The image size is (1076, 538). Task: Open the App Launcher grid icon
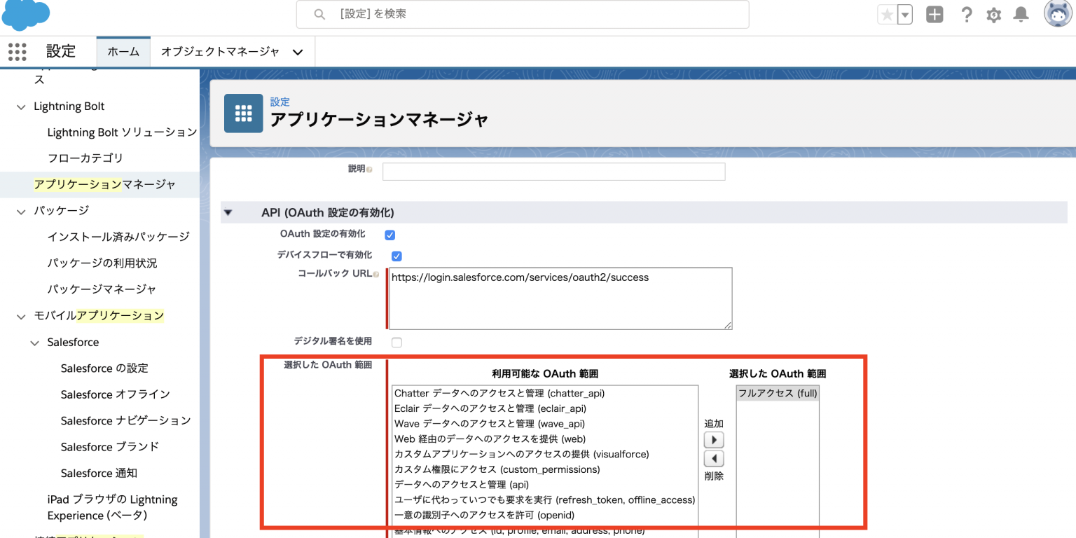coord(17,51)
